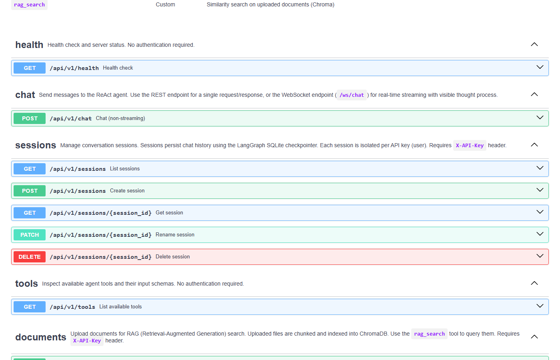Click the /ws/chat code label

[x=352, y=95]
